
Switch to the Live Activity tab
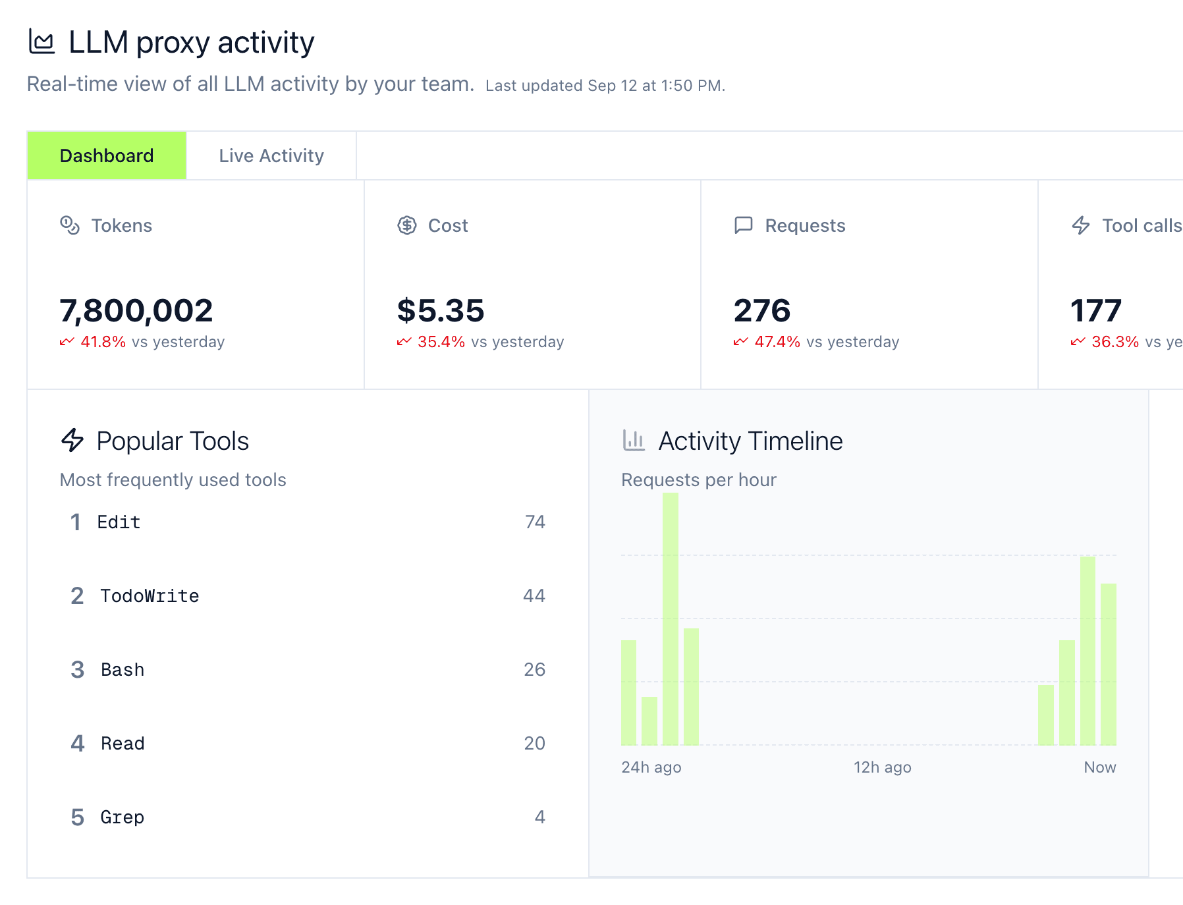pyautogui.click(x=271, y=155)
